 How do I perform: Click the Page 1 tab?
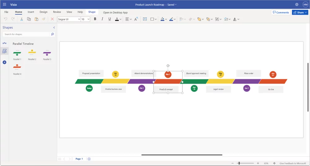pos(79,159)
